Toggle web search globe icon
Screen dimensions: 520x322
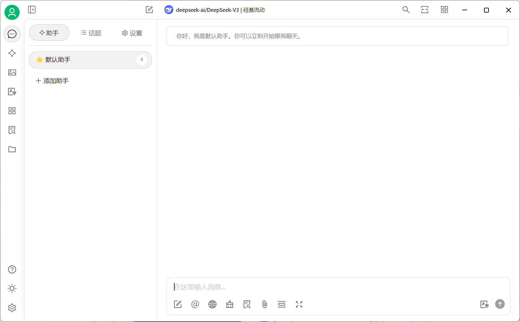coord(212,304)
